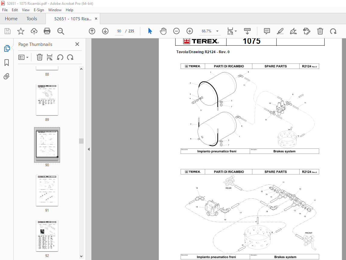This screenshot has height=260, width=346.
Task: Click the thumbnail panel scrollbar handle
Action: [x=81, y=141]
